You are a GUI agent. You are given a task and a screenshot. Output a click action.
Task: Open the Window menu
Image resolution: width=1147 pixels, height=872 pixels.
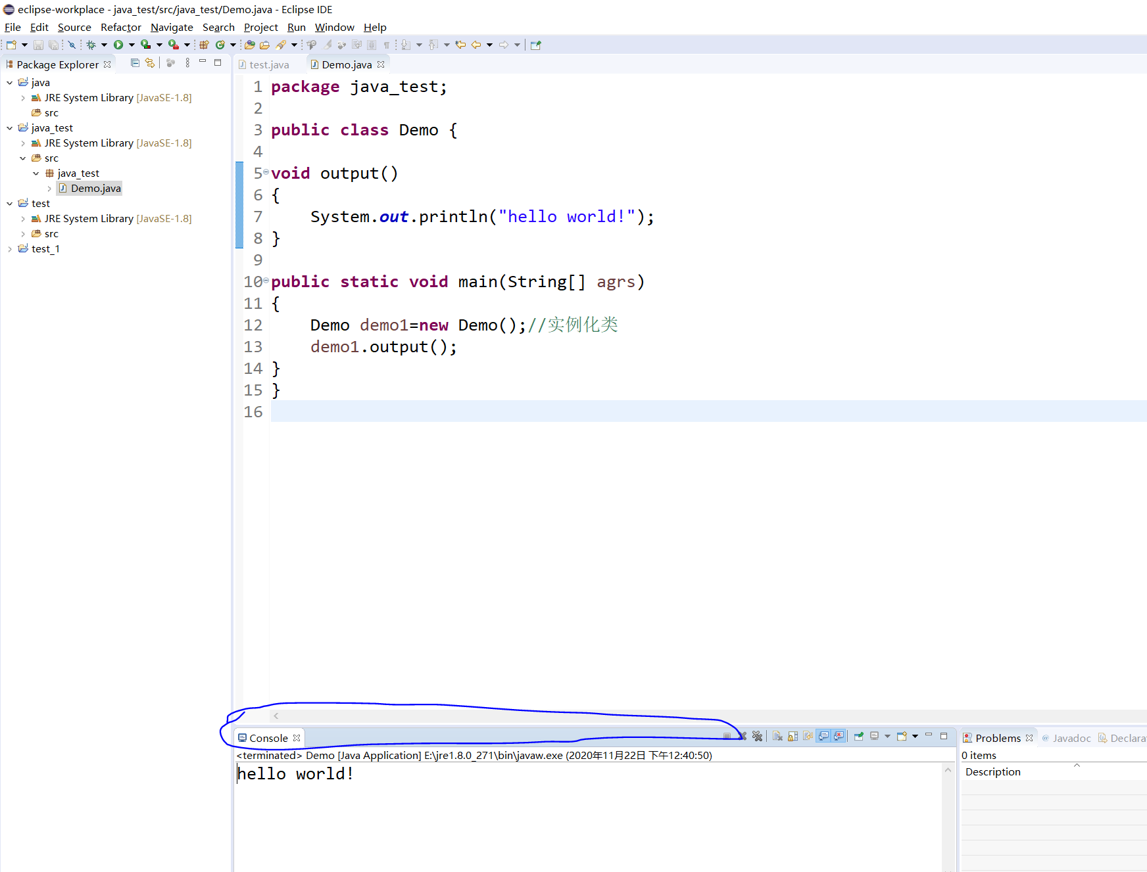[335, 27]
